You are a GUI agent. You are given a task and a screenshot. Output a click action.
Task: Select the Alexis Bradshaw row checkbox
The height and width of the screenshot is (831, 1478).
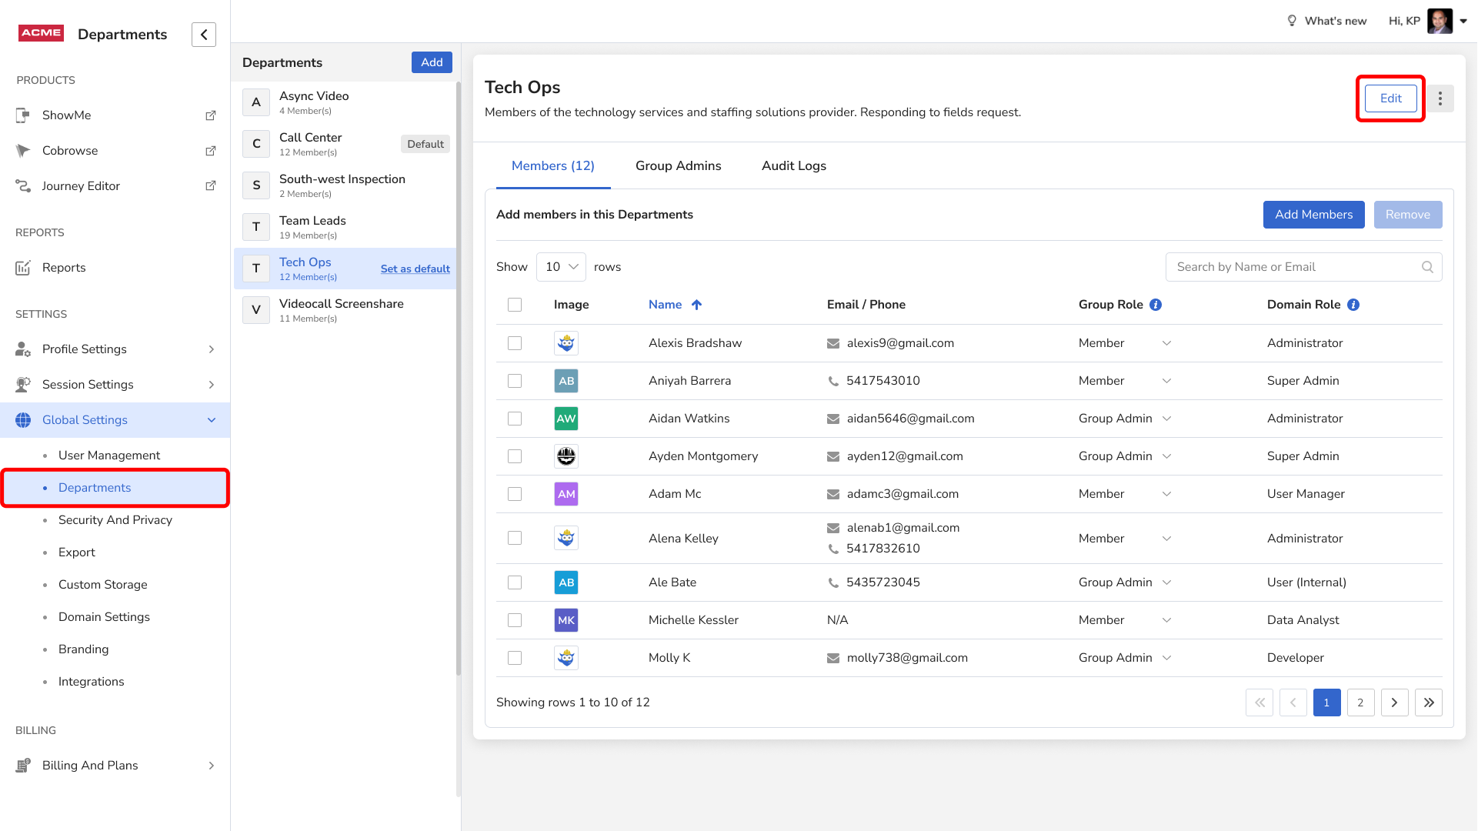click(515, 343)
